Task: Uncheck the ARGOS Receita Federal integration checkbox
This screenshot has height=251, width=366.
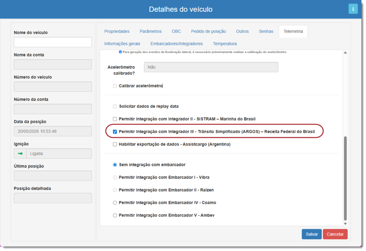Action: [x=115, y=131]
